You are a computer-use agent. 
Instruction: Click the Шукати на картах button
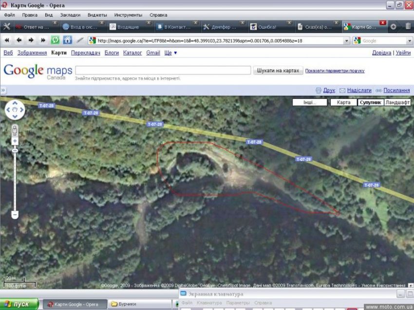coord(278,71)
